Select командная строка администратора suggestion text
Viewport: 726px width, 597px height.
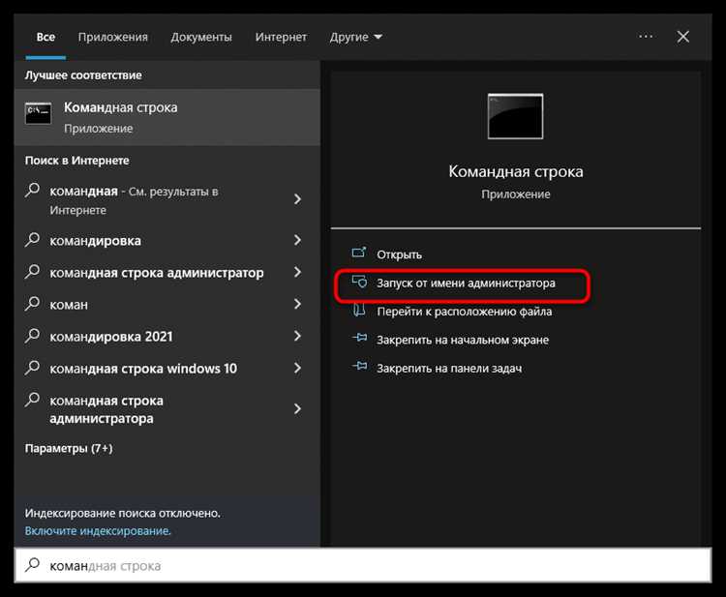106,409
